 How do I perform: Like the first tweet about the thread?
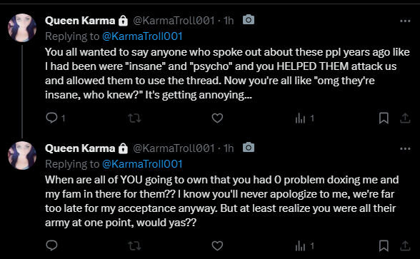point(217,118)
